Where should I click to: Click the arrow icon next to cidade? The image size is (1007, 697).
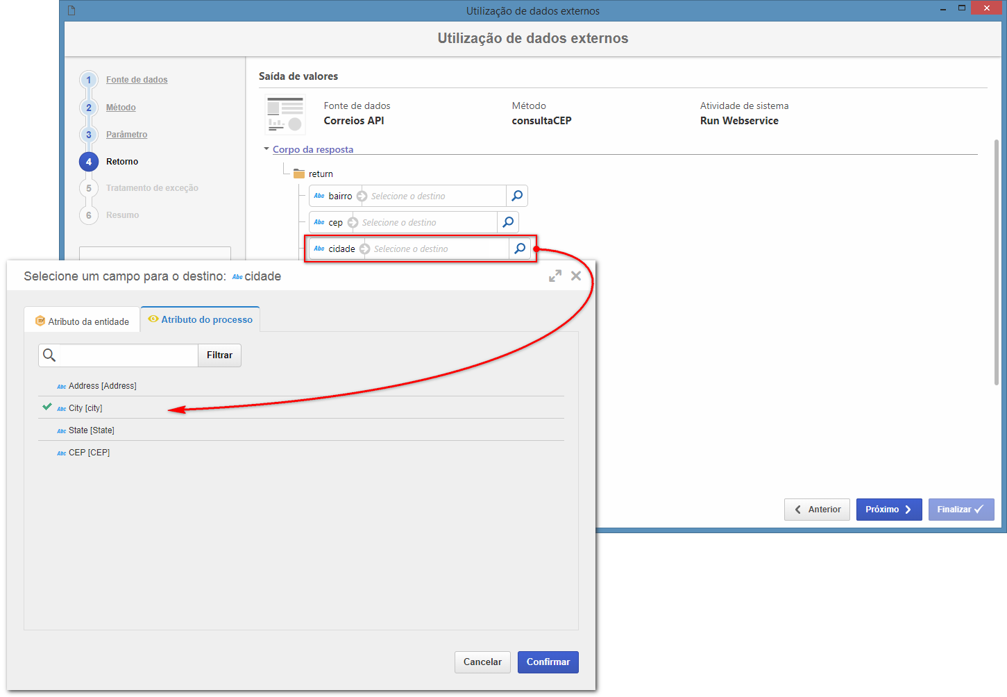[x=364, y=249]
